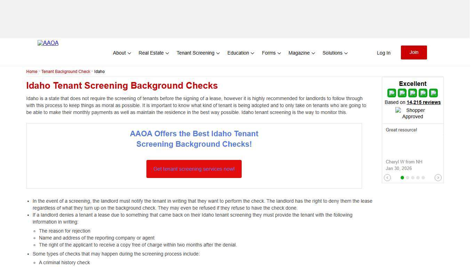Viewport: 475px width, 267px height.
Task: Open the Forms menu
Action: 269,53
